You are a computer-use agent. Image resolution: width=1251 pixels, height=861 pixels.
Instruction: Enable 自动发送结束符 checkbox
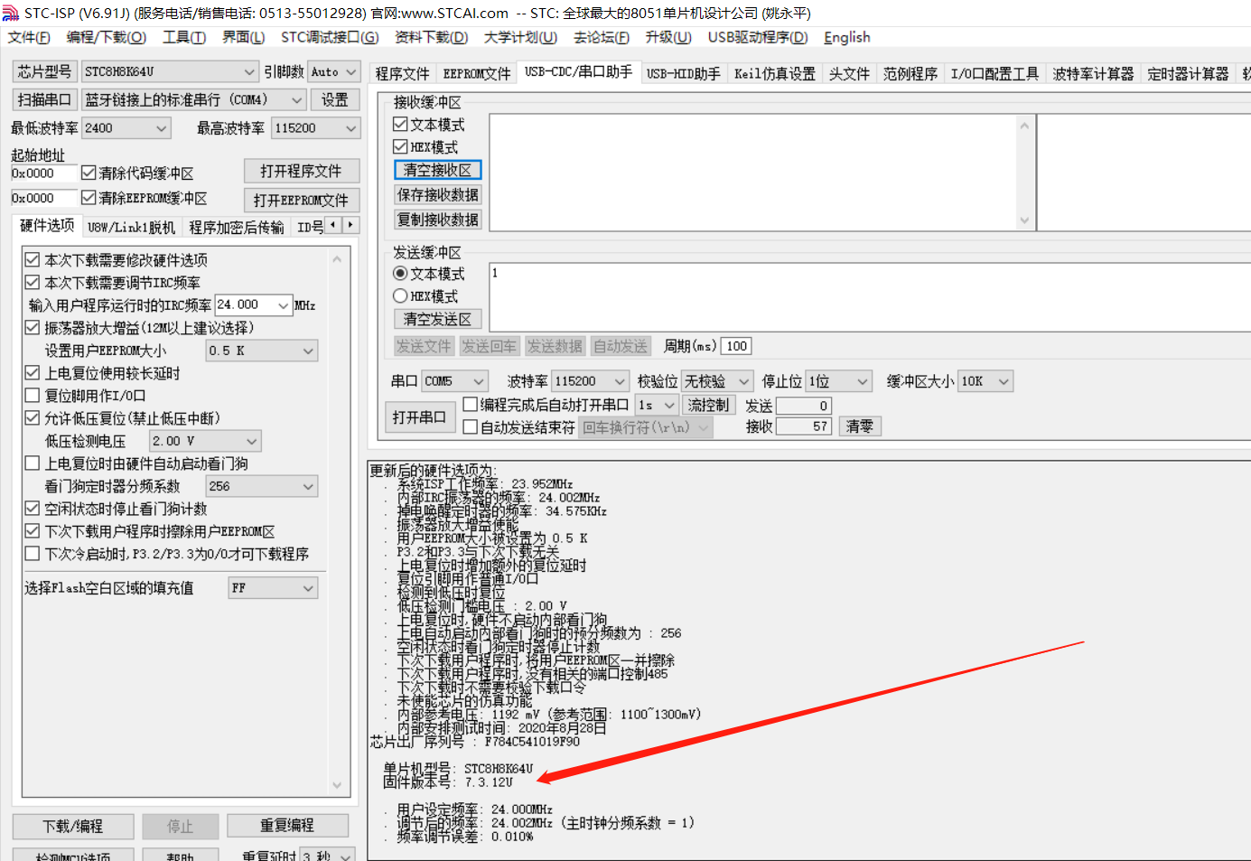click(471, 427)
